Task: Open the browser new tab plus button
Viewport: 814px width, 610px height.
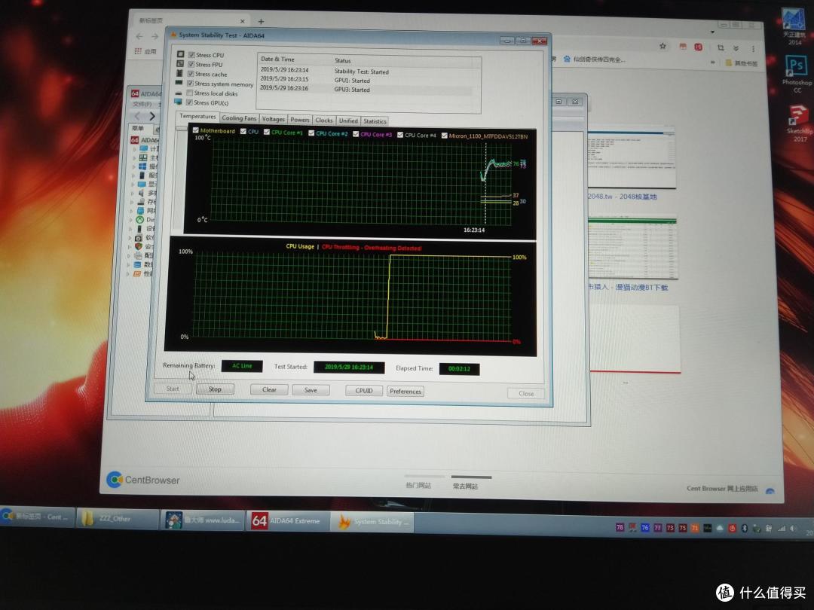Action: [x=261, y=21]
